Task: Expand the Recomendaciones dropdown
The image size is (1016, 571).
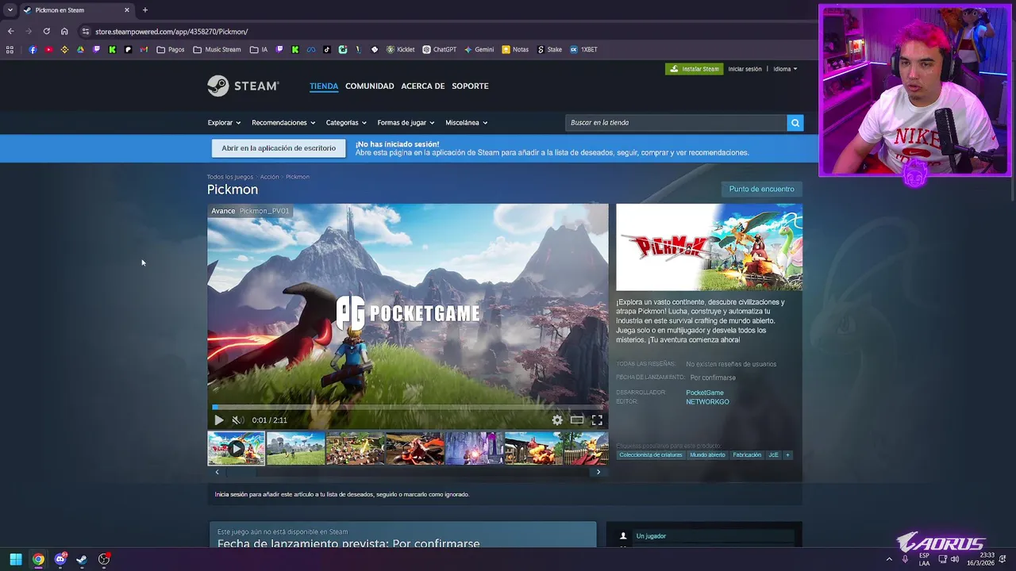Action: [x=283, y=123]
